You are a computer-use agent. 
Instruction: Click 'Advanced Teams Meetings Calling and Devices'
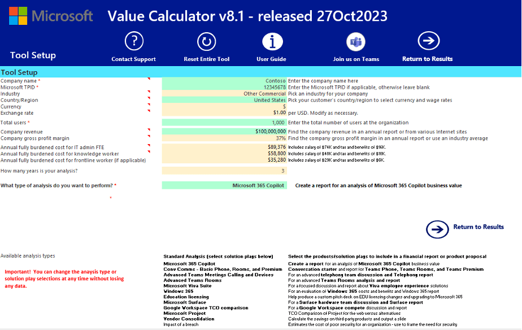[x=219, y=275]
